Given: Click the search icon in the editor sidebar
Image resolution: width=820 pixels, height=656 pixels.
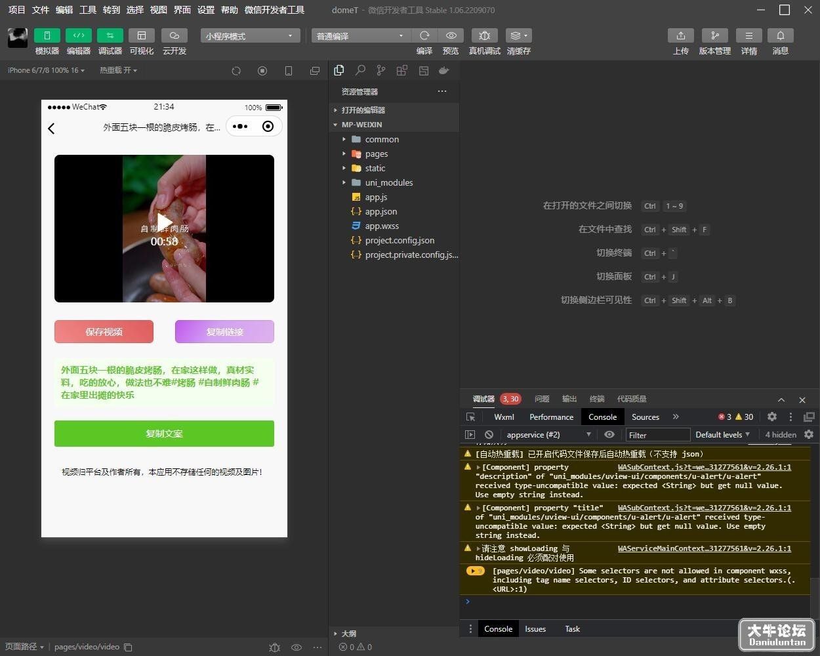Looking at the screenshot, I should (360, 70).
